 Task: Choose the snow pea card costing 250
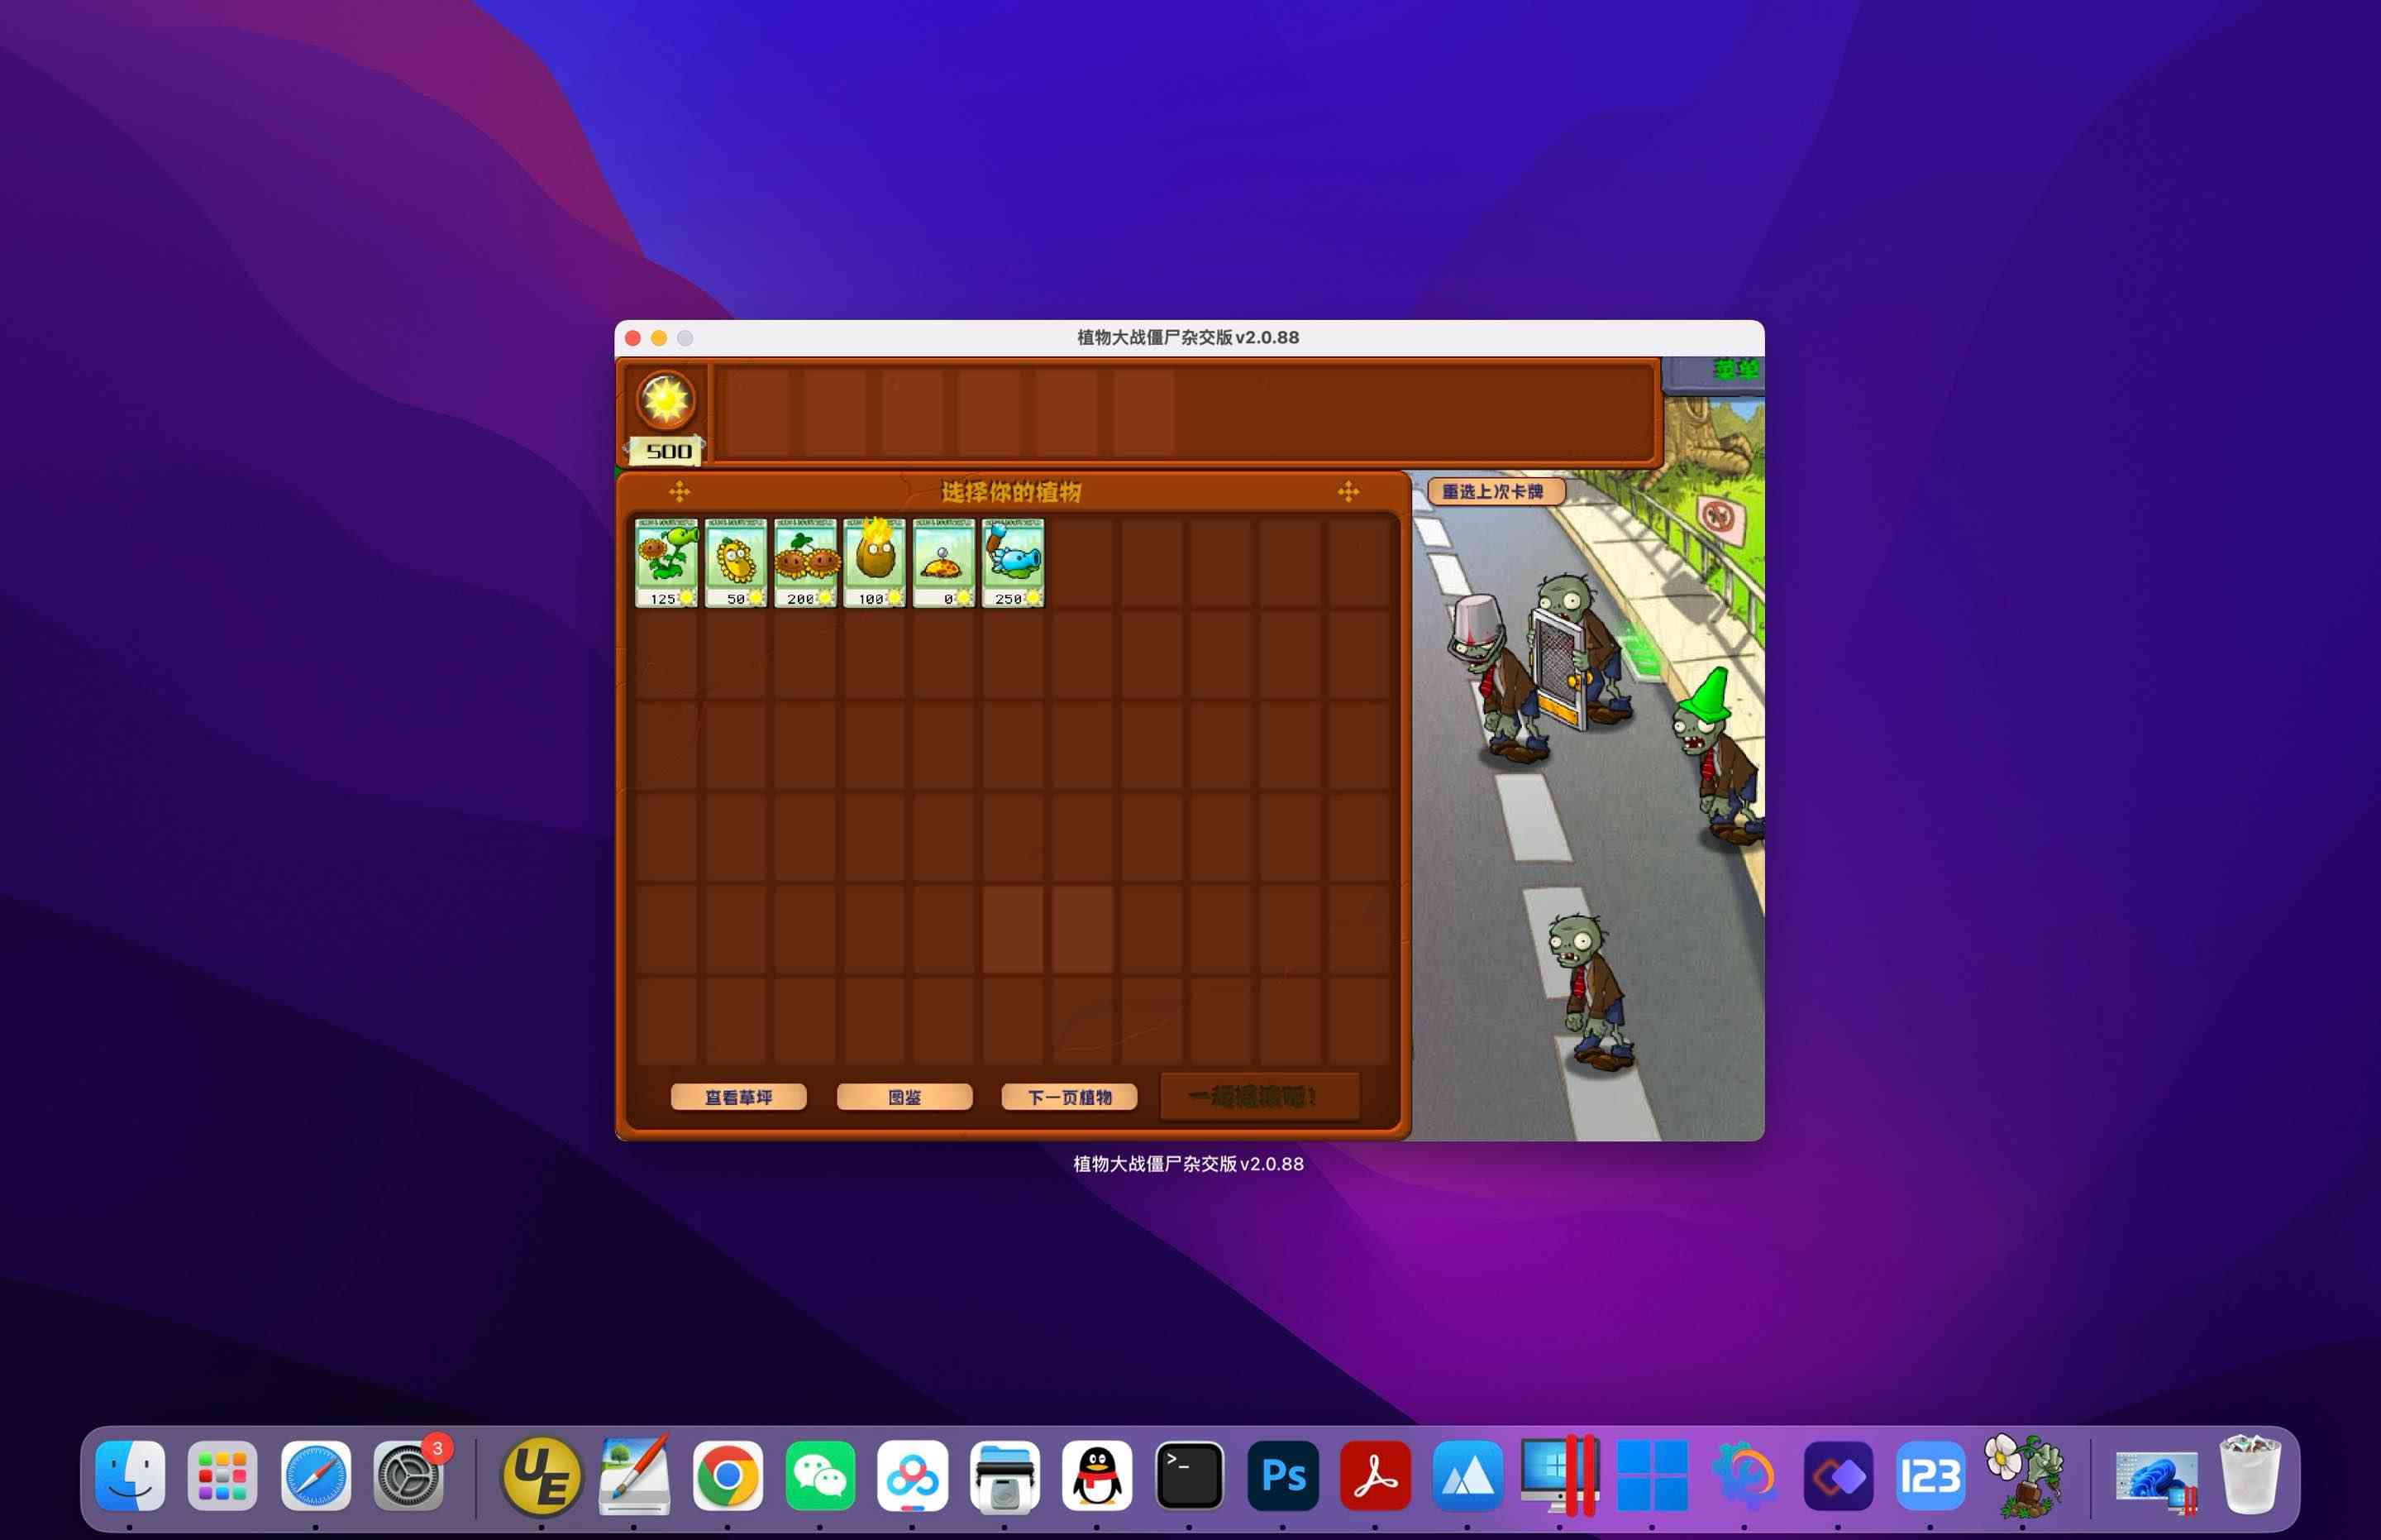1013,562
